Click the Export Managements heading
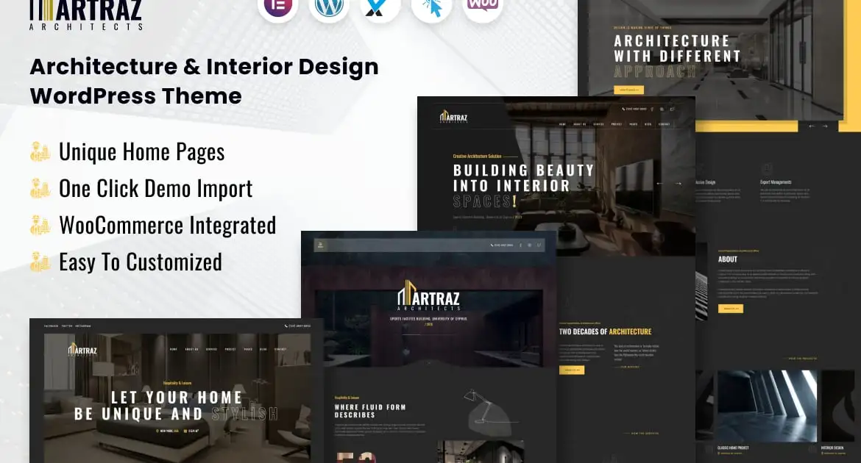 pyautogui.click(x=776, y=182)
